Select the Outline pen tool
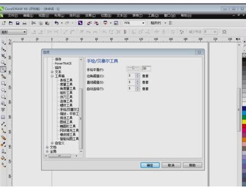 pyautogui.click(x=4, y=151)
